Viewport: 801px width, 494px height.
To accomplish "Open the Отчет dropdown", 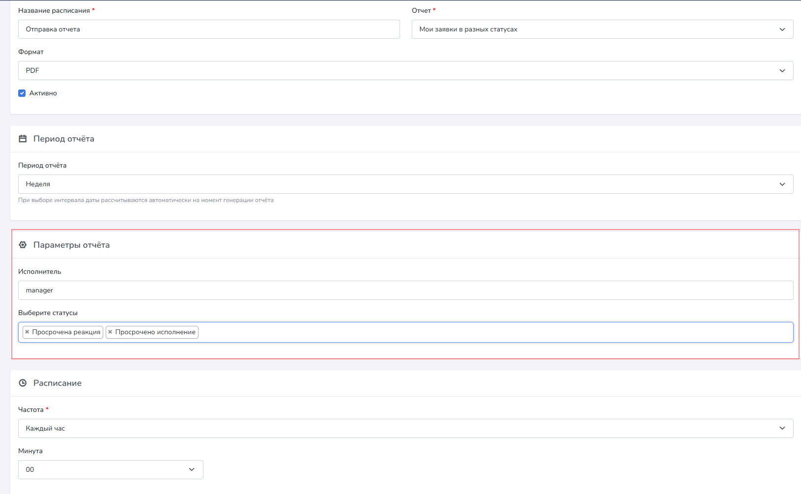I will pyautogui.click(x=602, y=29).
